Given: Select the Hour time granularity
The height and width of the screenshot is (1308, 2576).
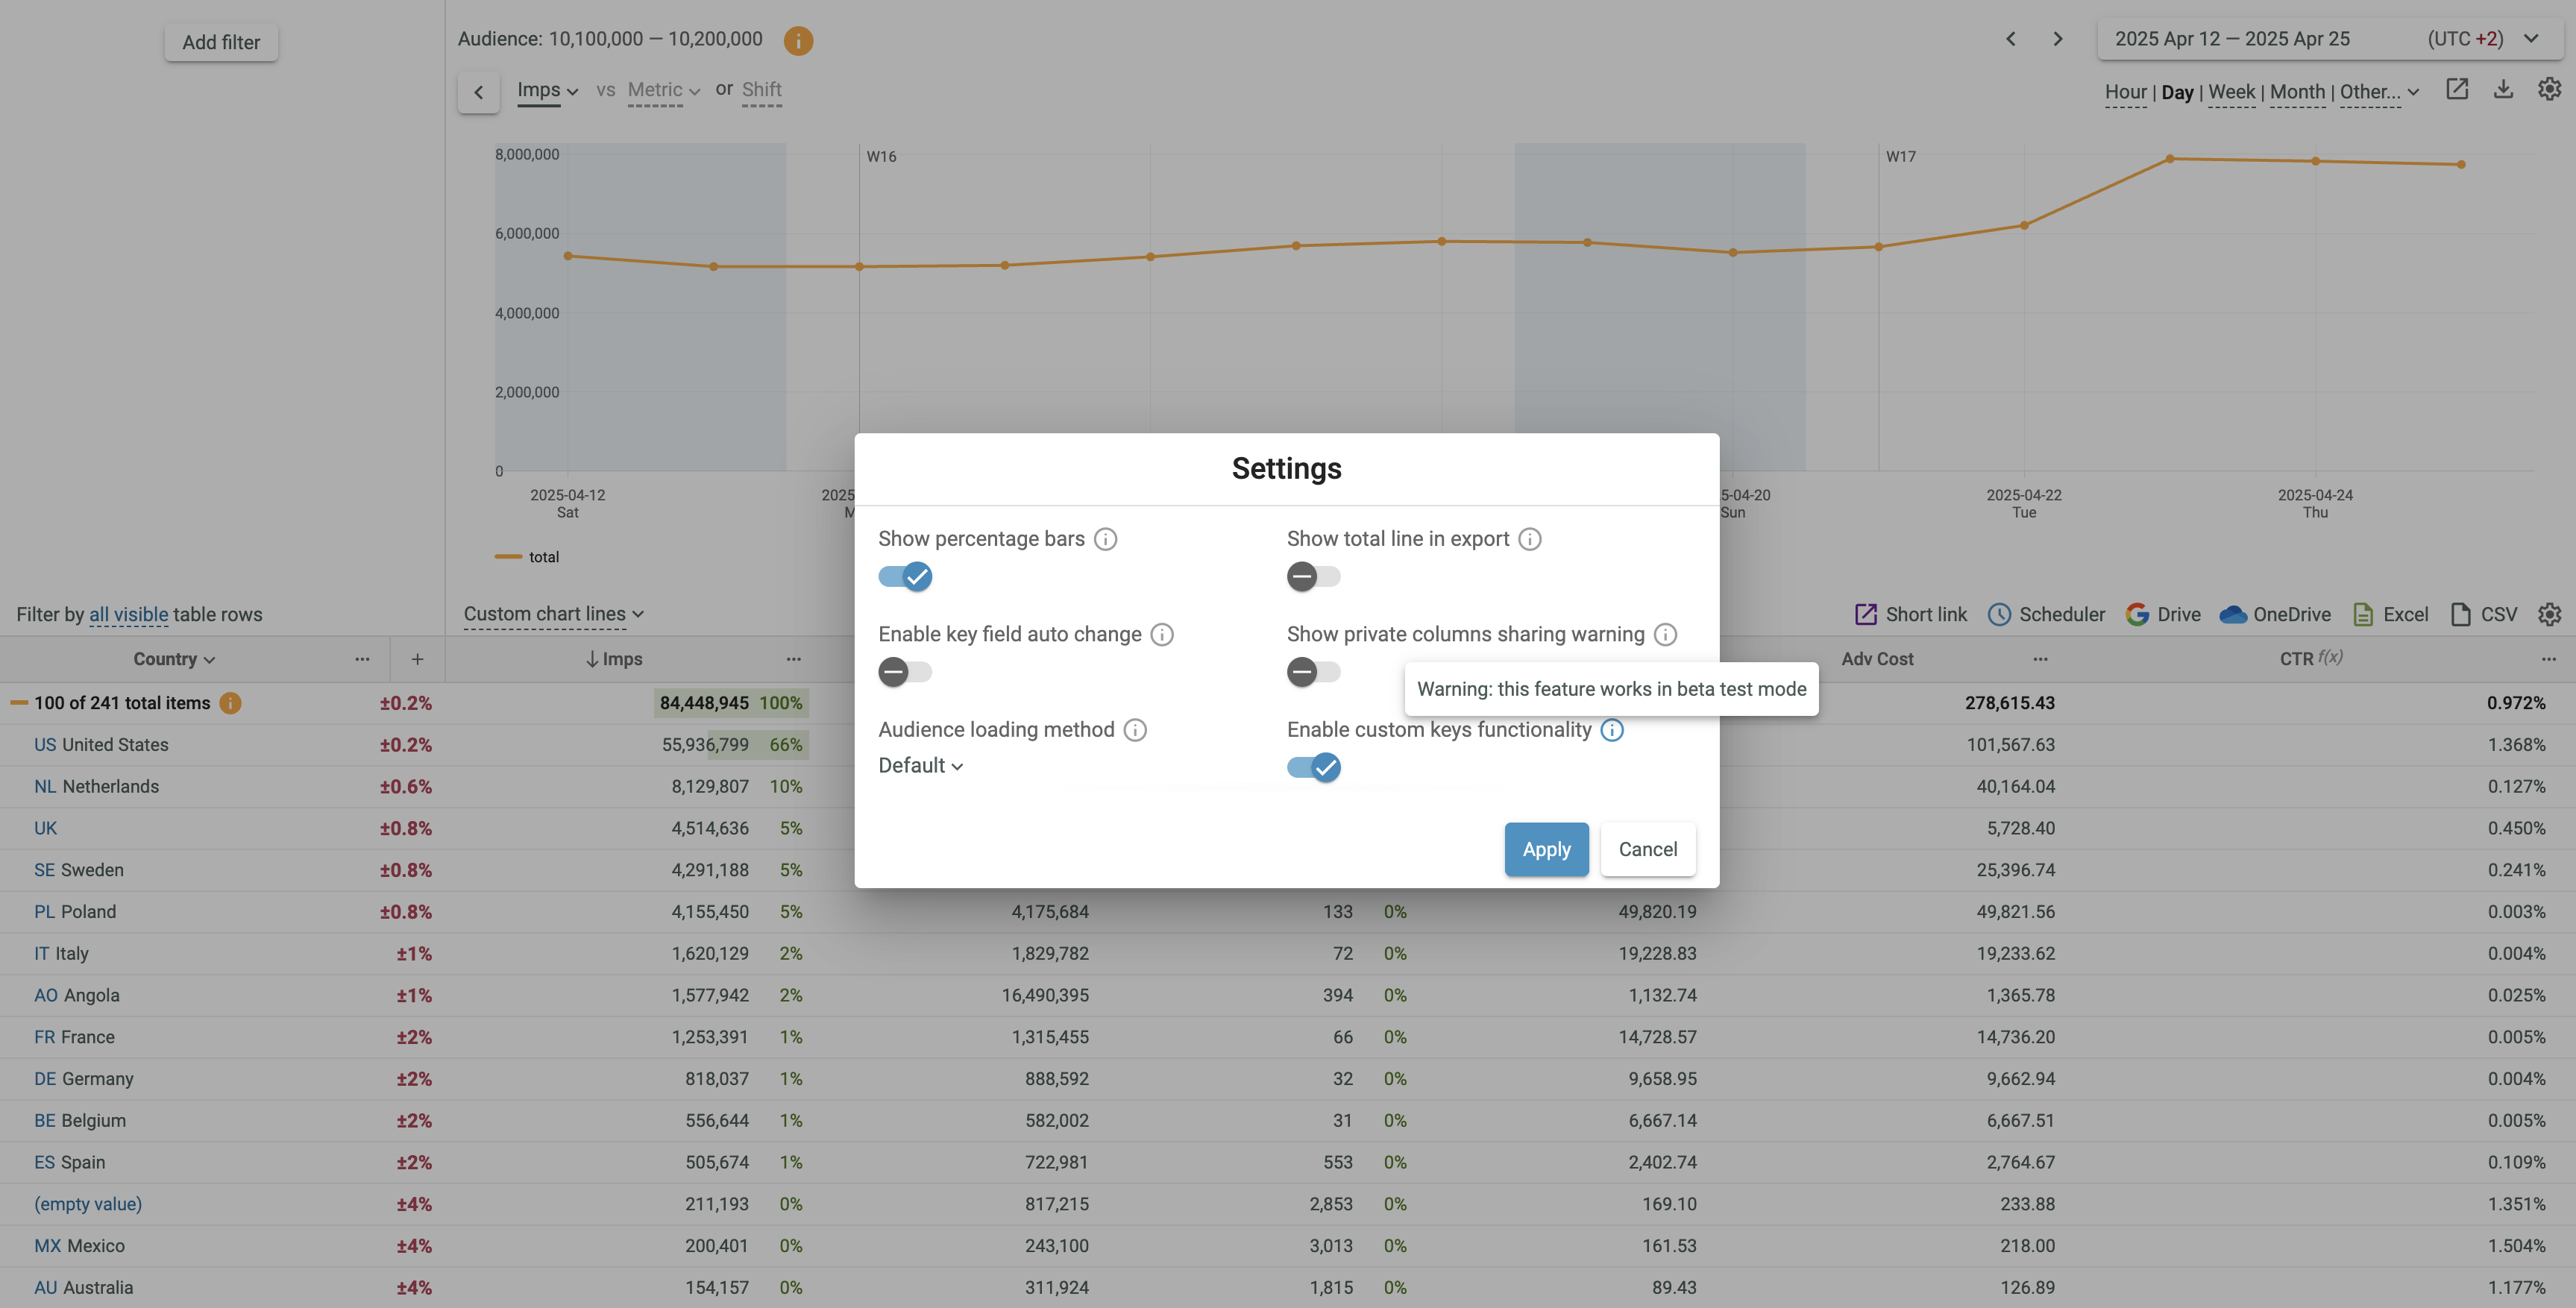Looking at the screenshot, I should point(2125,92).
